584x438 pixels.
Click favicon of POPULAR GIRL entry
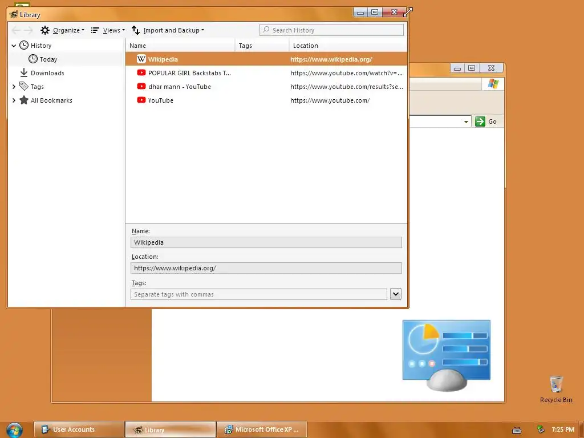pyautogui.click(x=141, y=72)
